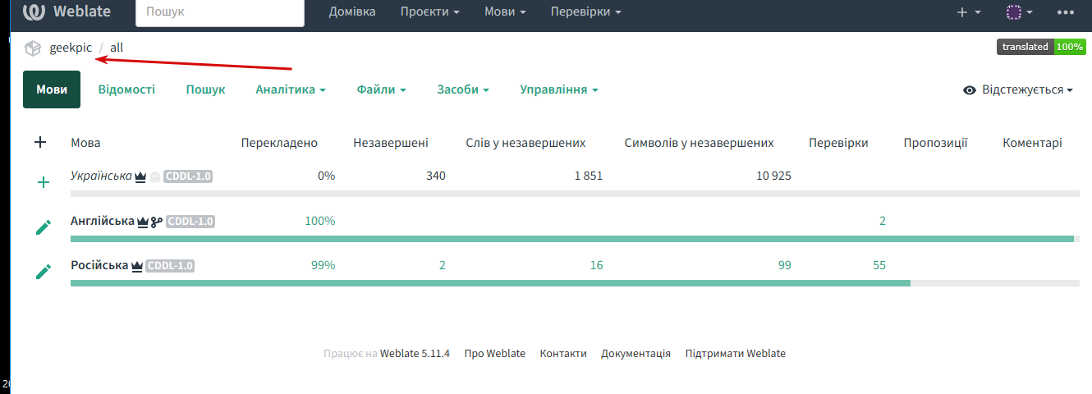Click the crown icon beside Російська

point(137,266)
